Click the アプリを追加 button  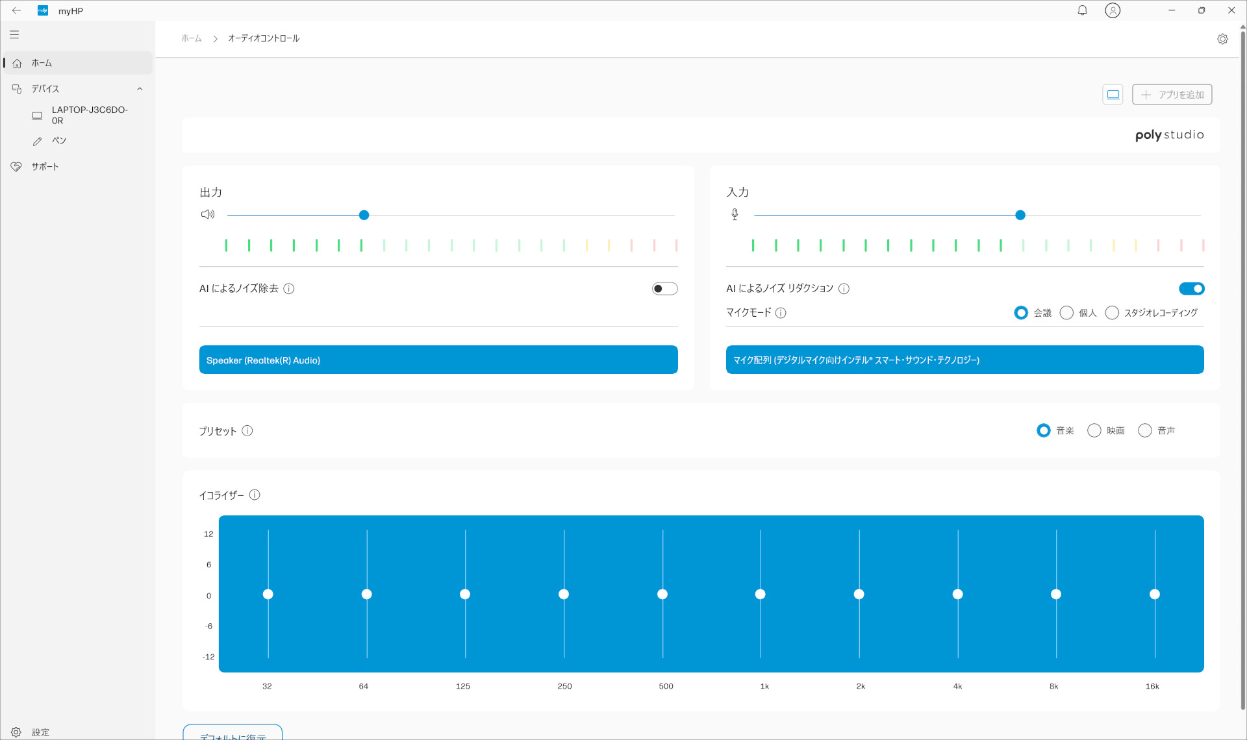tap(1172, 95)
